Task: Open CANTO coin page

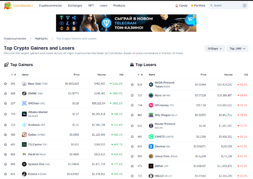Action: point(164,136)
